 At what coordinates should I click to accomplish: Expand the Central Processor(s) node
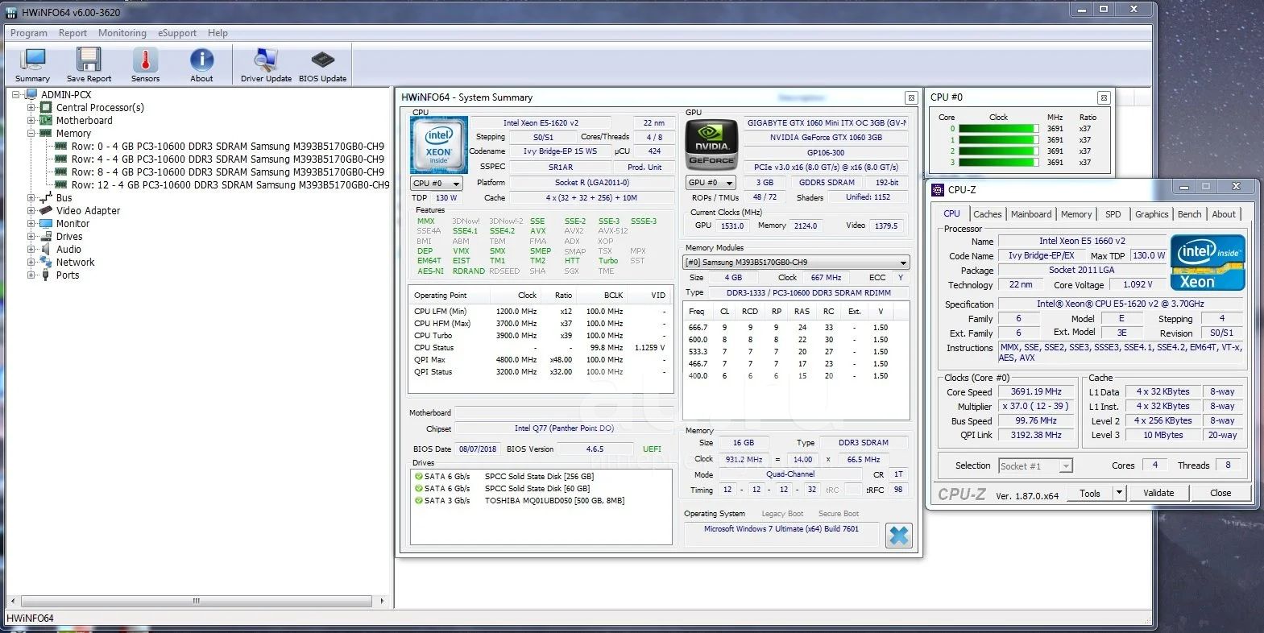[x=31, y=107]
